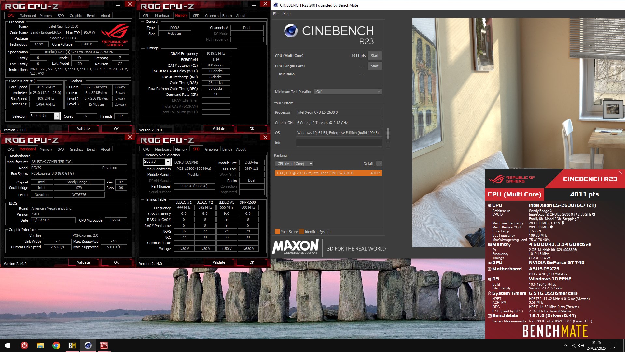
Task: Click OK in the CPU-Z memory timings window
Action: (x=252, y=129)
